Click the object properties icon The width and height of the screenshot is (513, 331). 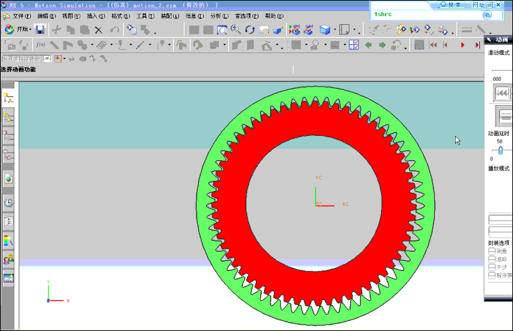[131, 30]
